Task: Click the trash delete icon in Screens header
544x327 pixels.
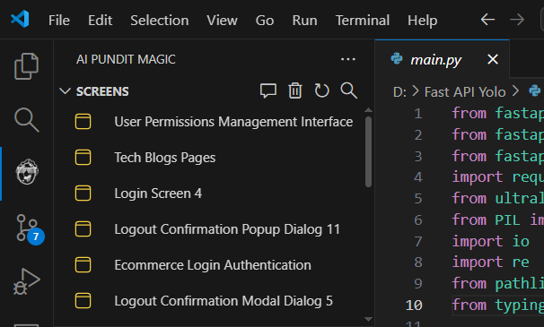Action: point(295,90)
